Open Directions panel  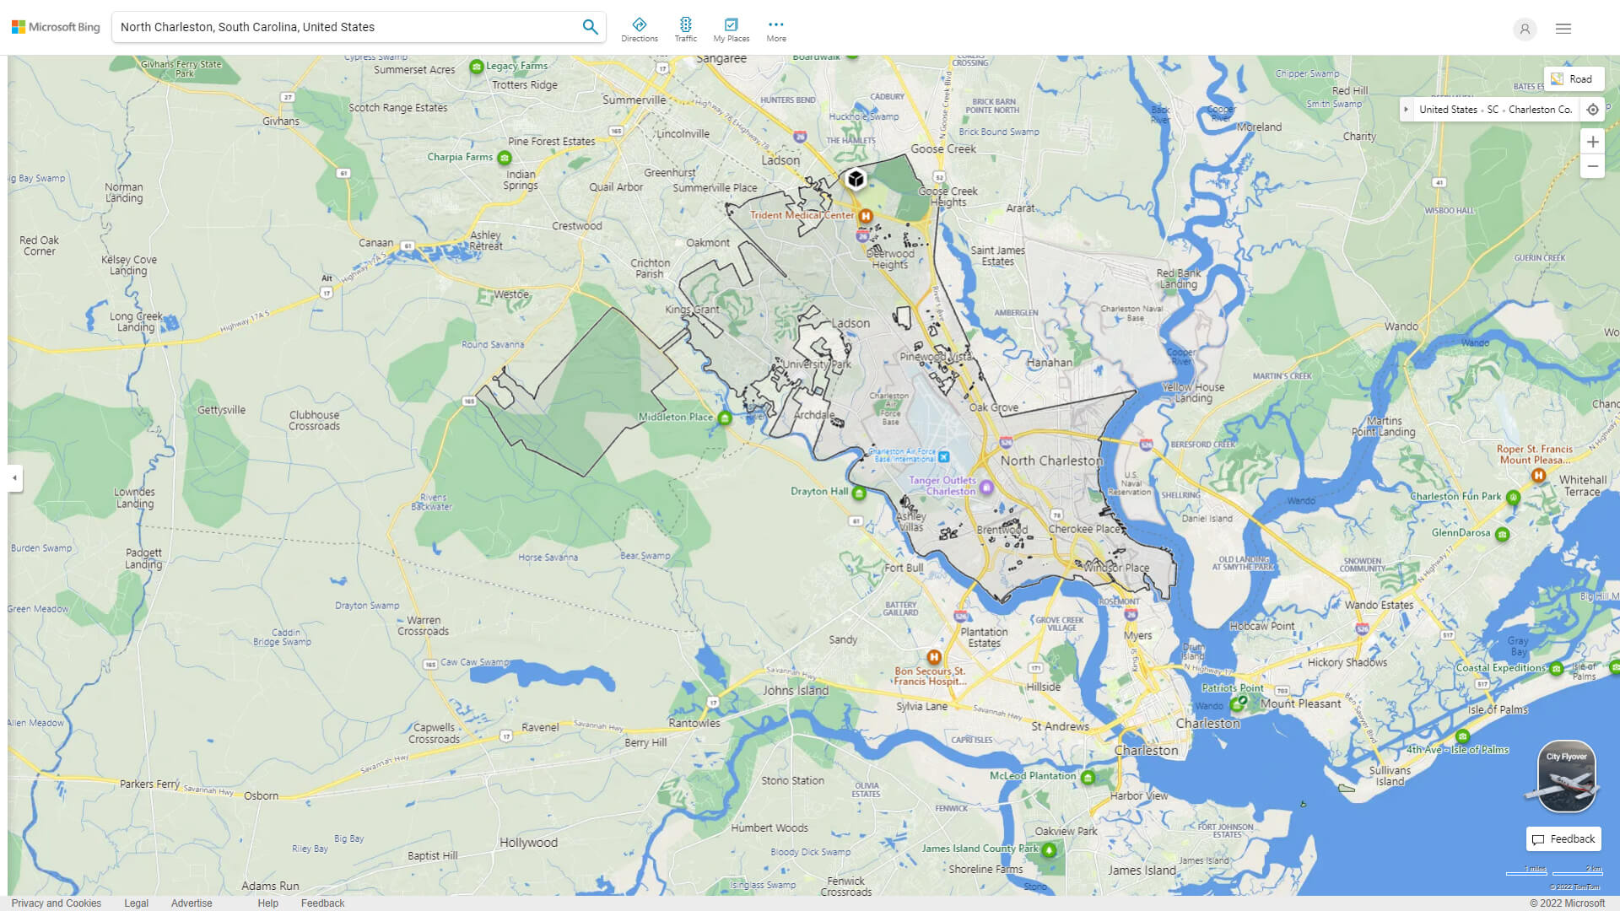(639, 29)
